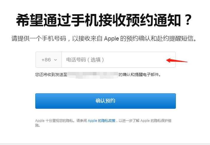Click the 您还将收到发送至 note text
Viewport: 210px width, 145px height.
[x=51, y=75]
